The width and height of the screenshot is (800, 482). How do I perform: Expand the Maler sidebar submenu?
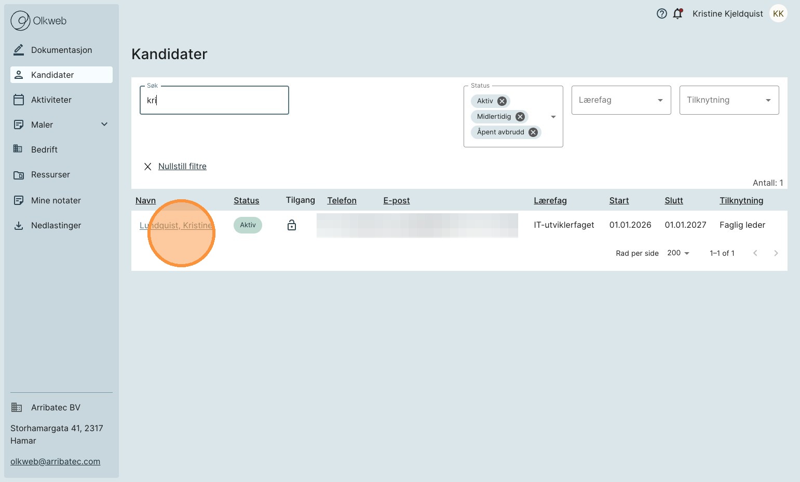point(104,125)
